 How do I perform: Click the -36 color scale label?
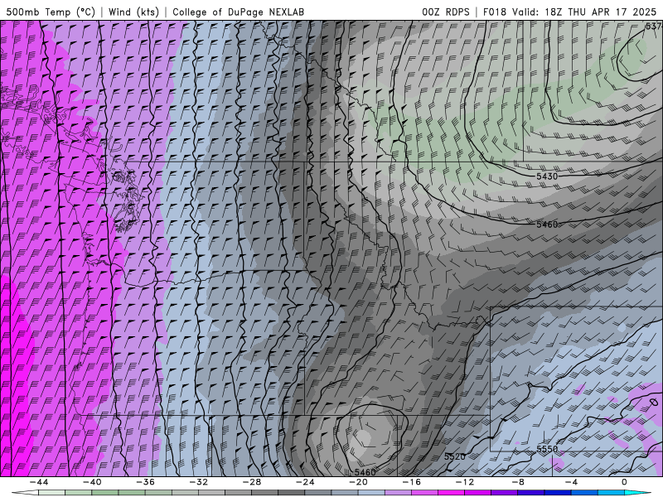tap(146, 482)
